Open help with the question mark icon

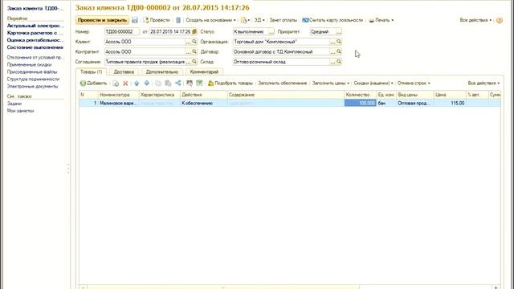(x=500, y=20)
